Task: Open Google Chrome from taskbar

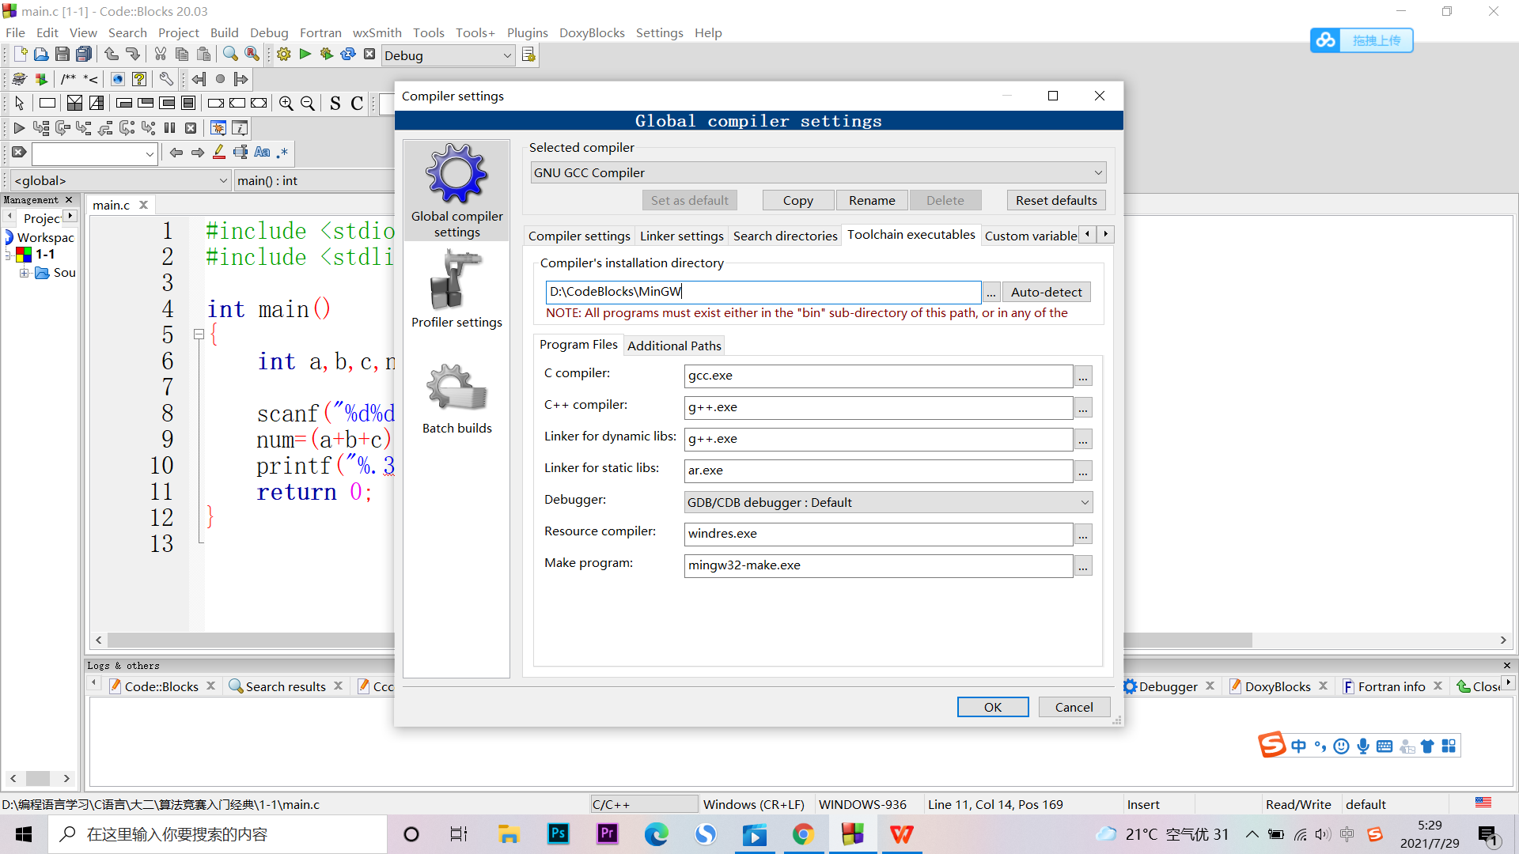Action: pyautogui.click(x=803, y=835)
